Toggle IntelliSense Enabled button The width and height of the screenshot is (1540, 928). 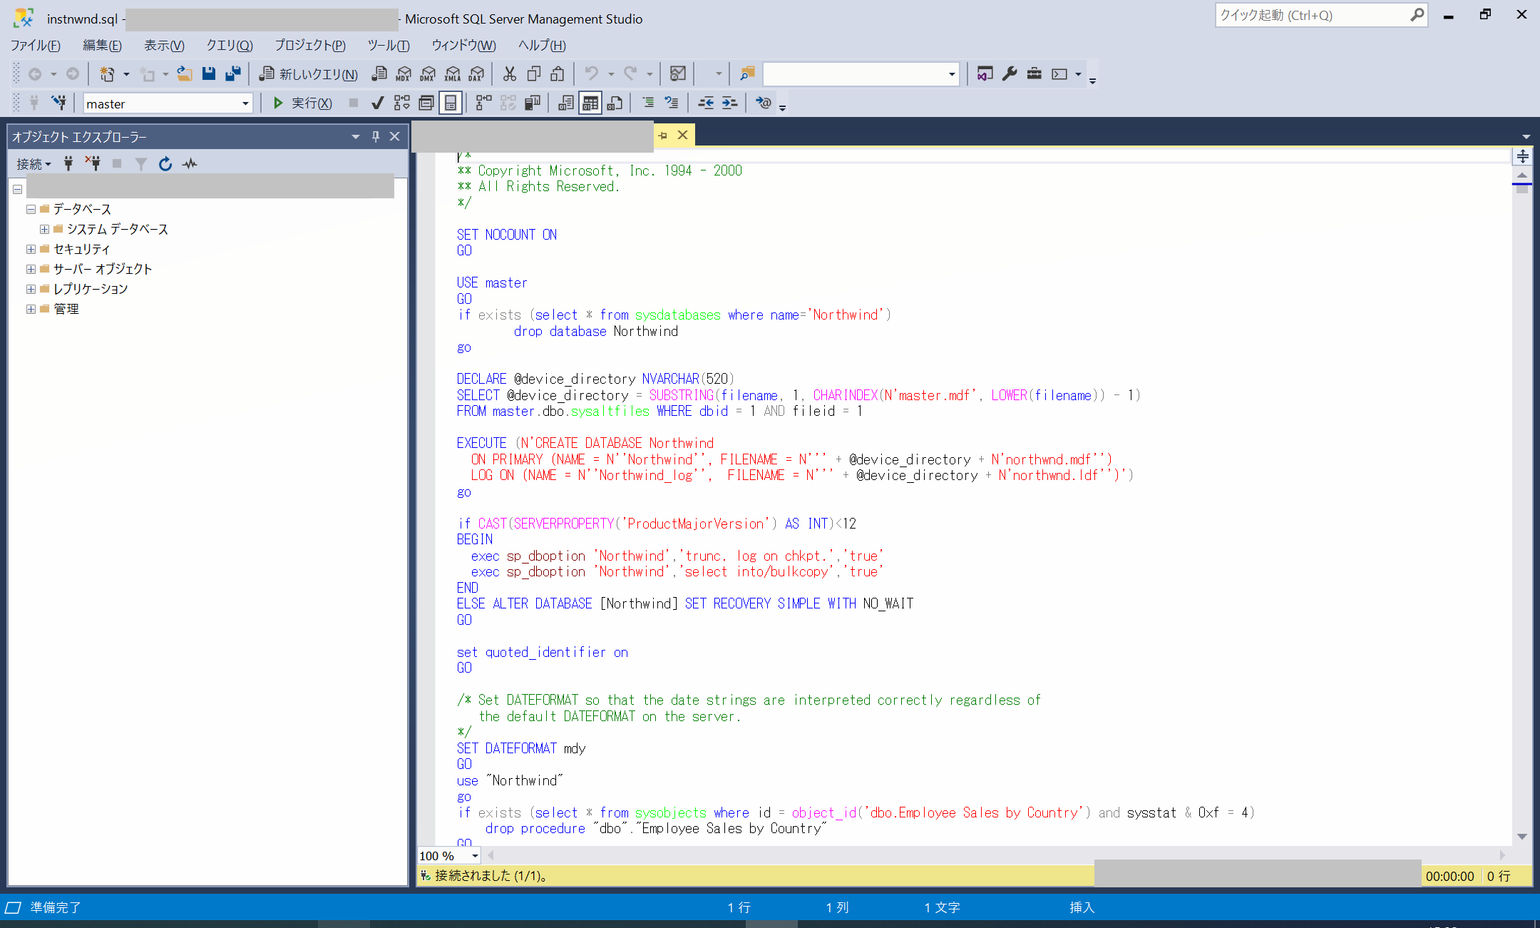coord(451,103)
